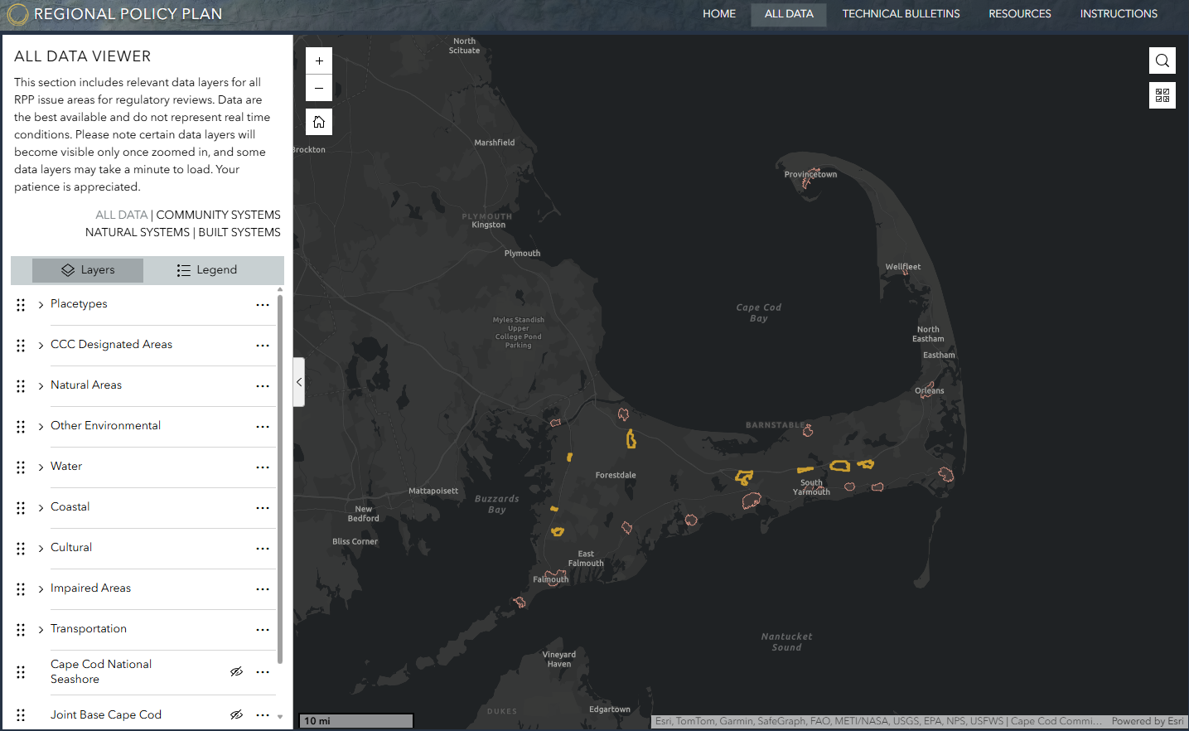Collapse the left side panel
1189x731 pixels.
[299, 382]
